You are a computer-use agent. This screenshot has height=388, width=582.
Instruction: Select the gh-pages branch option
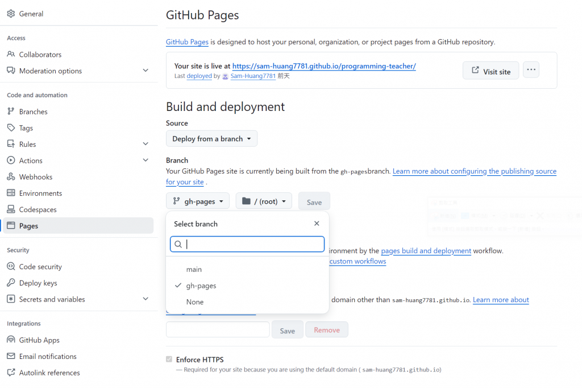pos(247,286)
